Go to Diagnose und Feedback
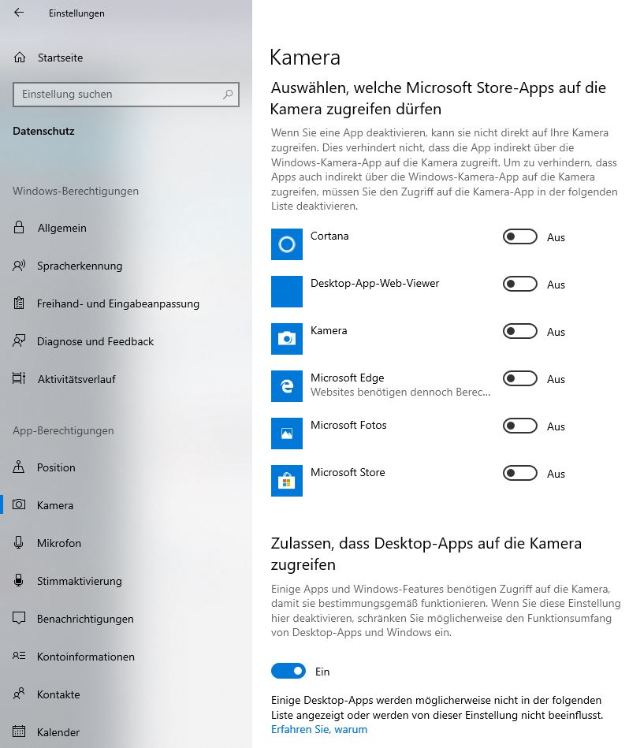This screenshot has height=748, width=629. tap(95, 341)
